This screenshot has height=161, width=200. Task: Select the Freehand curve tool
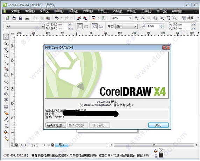pyautogui.click(x=6, y=62)
